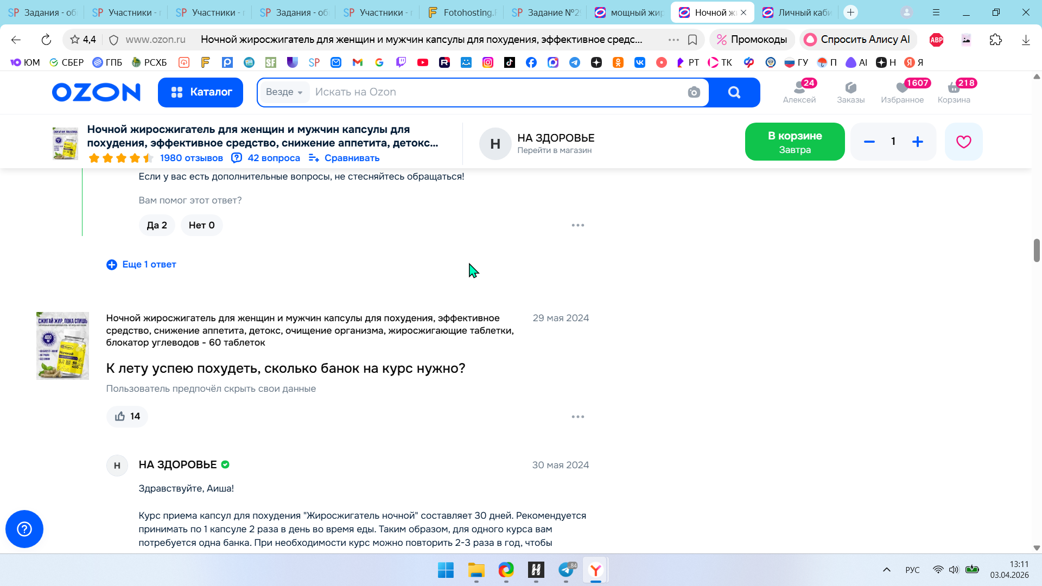
Task: Expand Еще 1 ответ replies
Action: click(142, 264)
